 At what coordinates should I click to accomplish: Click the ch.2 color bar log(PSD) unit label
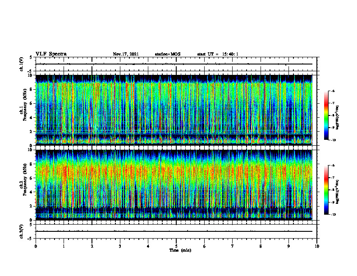point(338,192)
